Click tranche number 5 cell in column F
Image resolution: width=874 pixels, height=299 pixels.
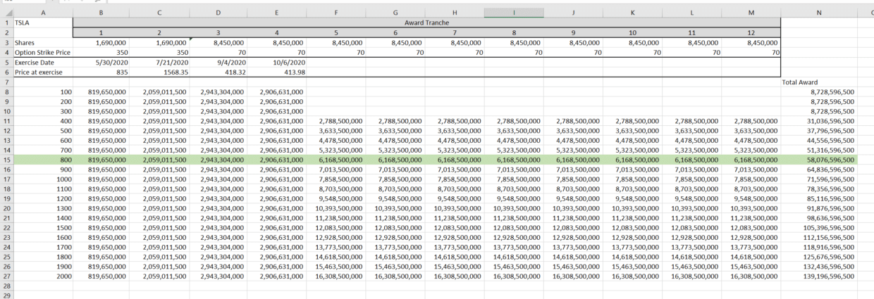336,32
